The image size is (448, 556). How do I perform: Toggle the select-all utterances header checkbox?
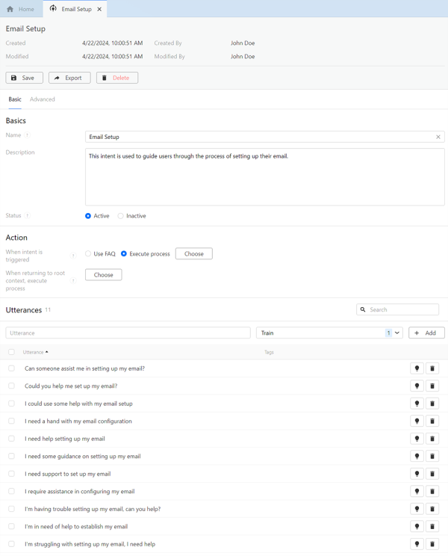coord(11,352)
